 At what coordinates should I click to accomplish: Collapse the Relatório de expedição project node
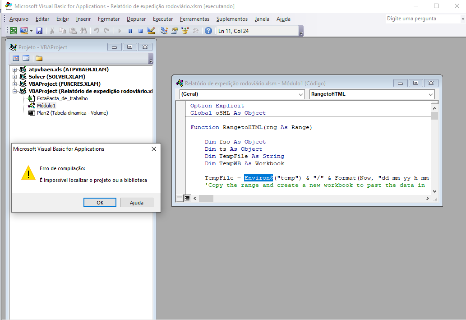[x=14, y=91]
